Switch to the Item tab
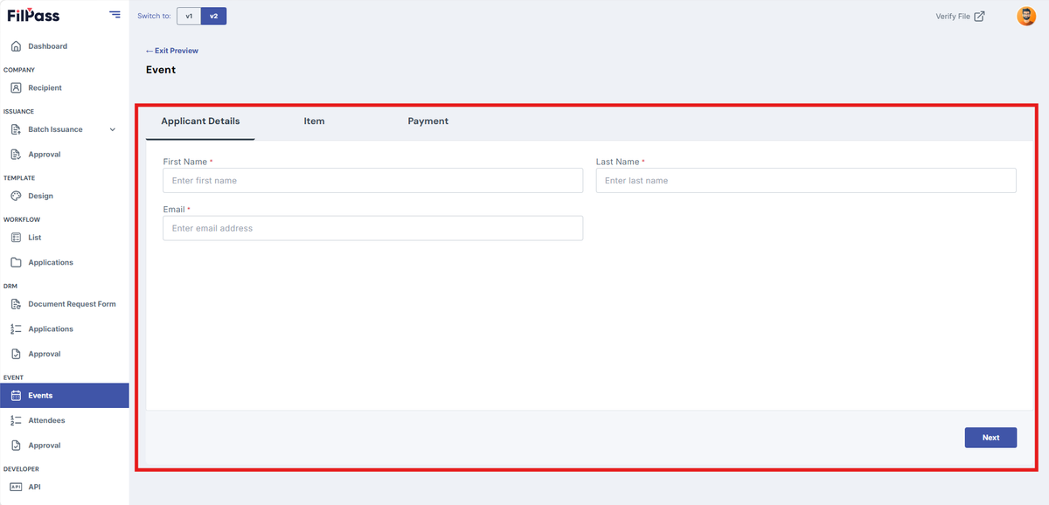This screenshot has height=505, width=1049. point(314,121)
